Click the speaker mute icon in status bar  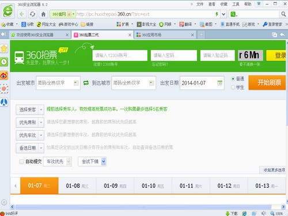[264, 213]
